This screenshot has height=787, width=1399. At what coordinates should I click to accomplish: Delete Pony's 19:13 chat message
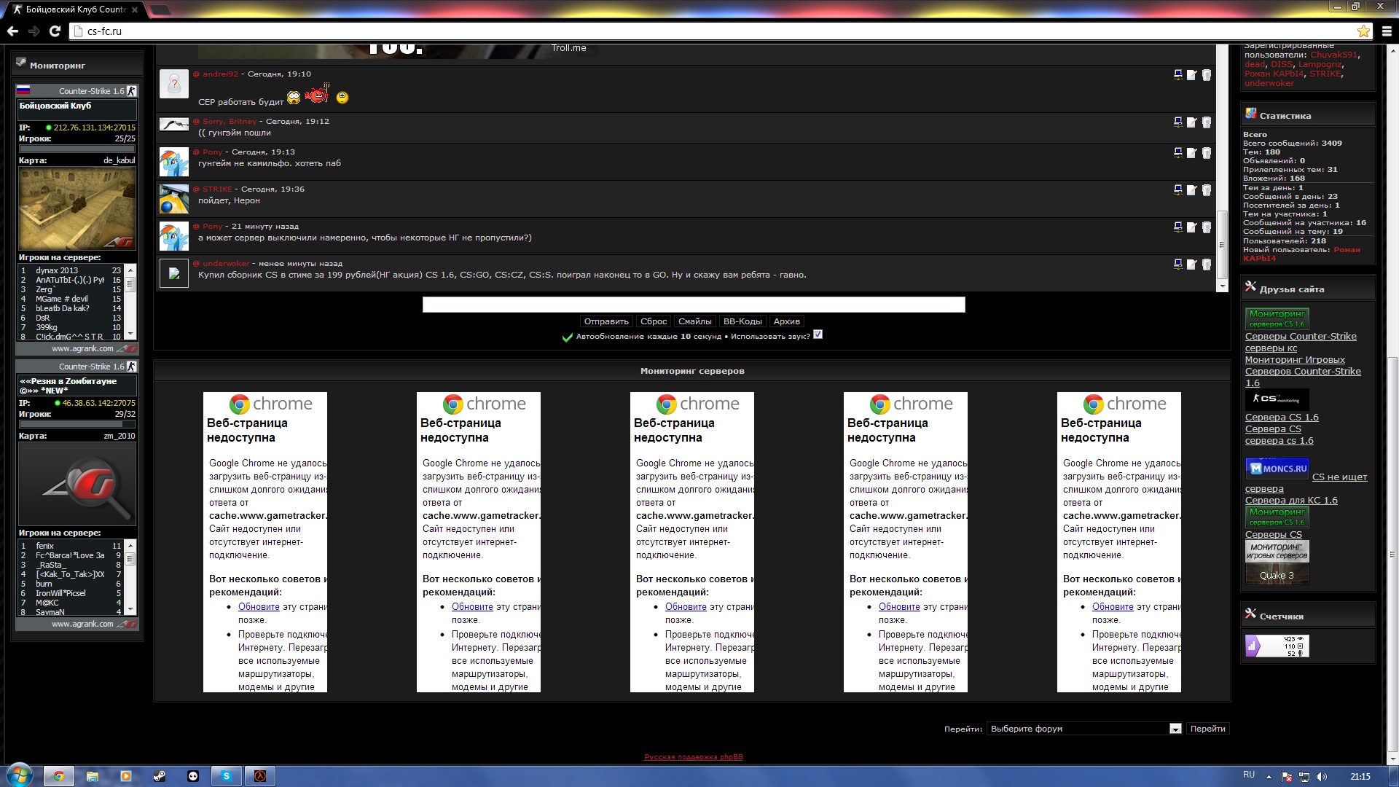[1206, 153]
